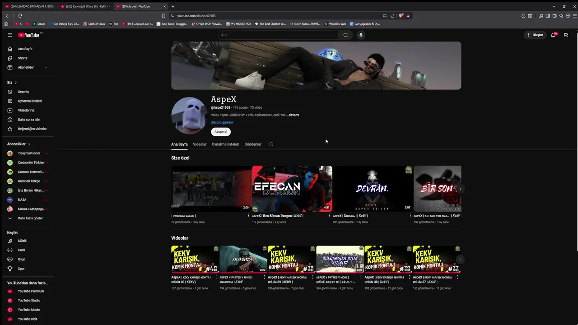Select the Ana Sayfa channel tab
Viewport: 578px width, 325px height.
[x=179, y=144]
